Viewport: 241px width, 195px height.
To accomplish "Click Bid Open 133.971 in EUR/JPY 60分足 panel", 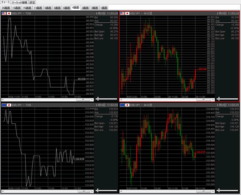I will (234, 123).
